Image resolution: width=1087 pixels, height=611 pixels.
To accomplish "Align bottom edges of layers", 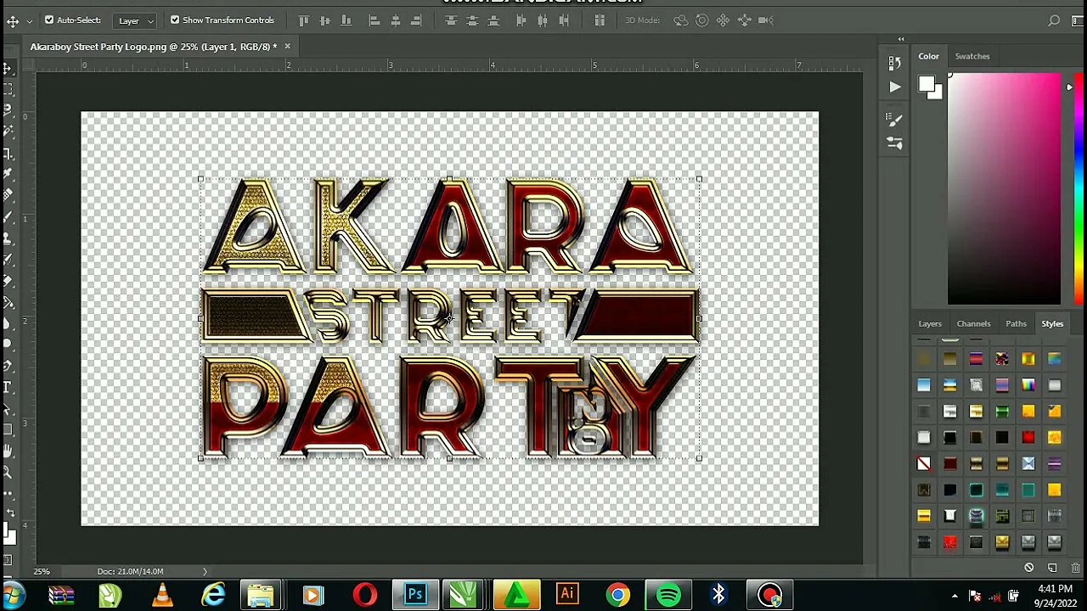I will tap(346, 20).
